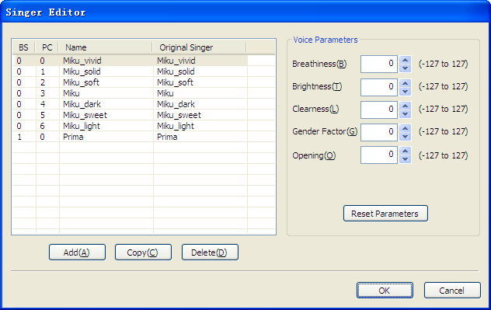
Task: Select the Miku_light singer name
Action: [82, 126]
